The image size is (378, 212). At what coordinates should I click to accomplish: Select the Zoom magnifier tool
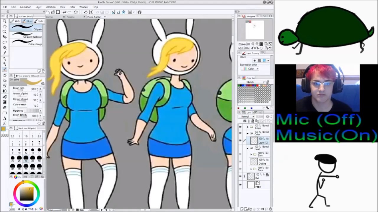(x=4, y=21)
